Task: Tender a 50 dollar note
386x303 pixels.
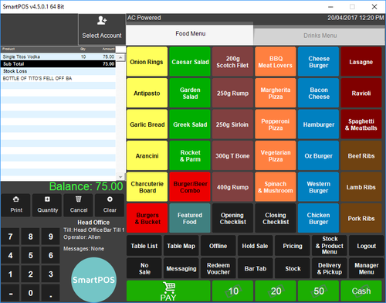Action: (318, 291)
